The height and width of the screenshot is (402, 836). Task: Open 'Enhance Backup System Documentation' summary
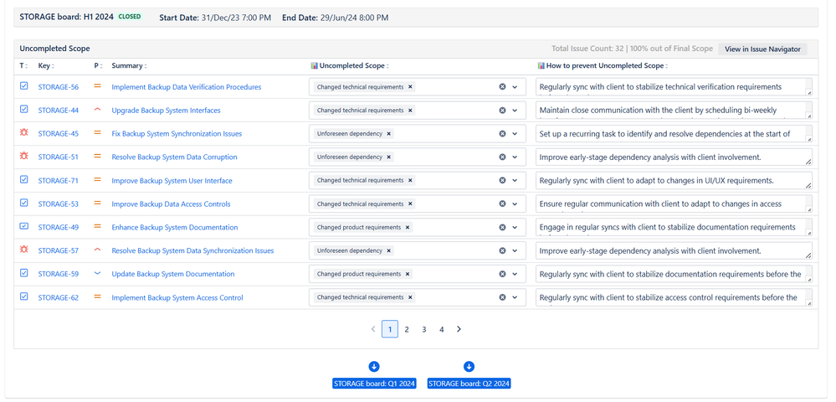174,227
